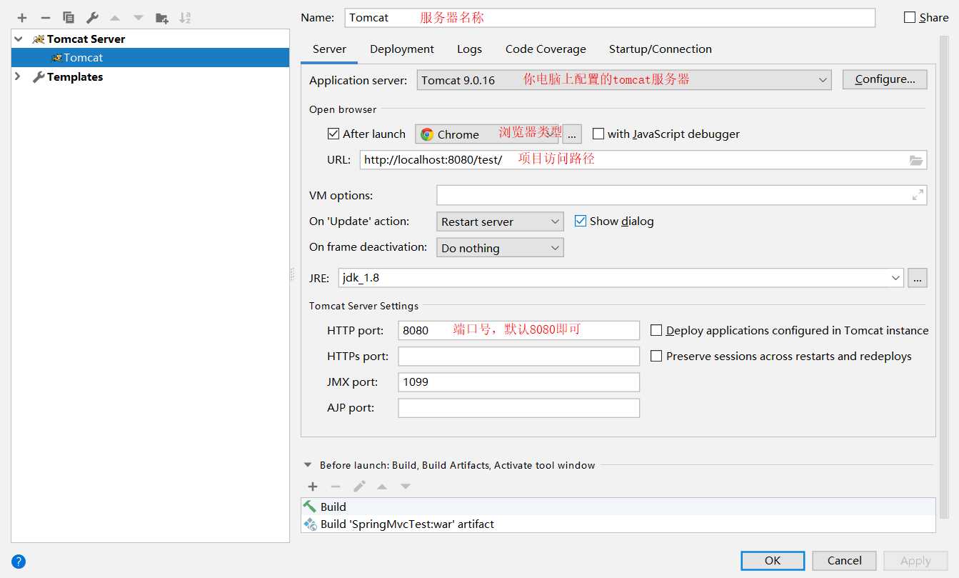Move before launch task up

click(382, 487)
